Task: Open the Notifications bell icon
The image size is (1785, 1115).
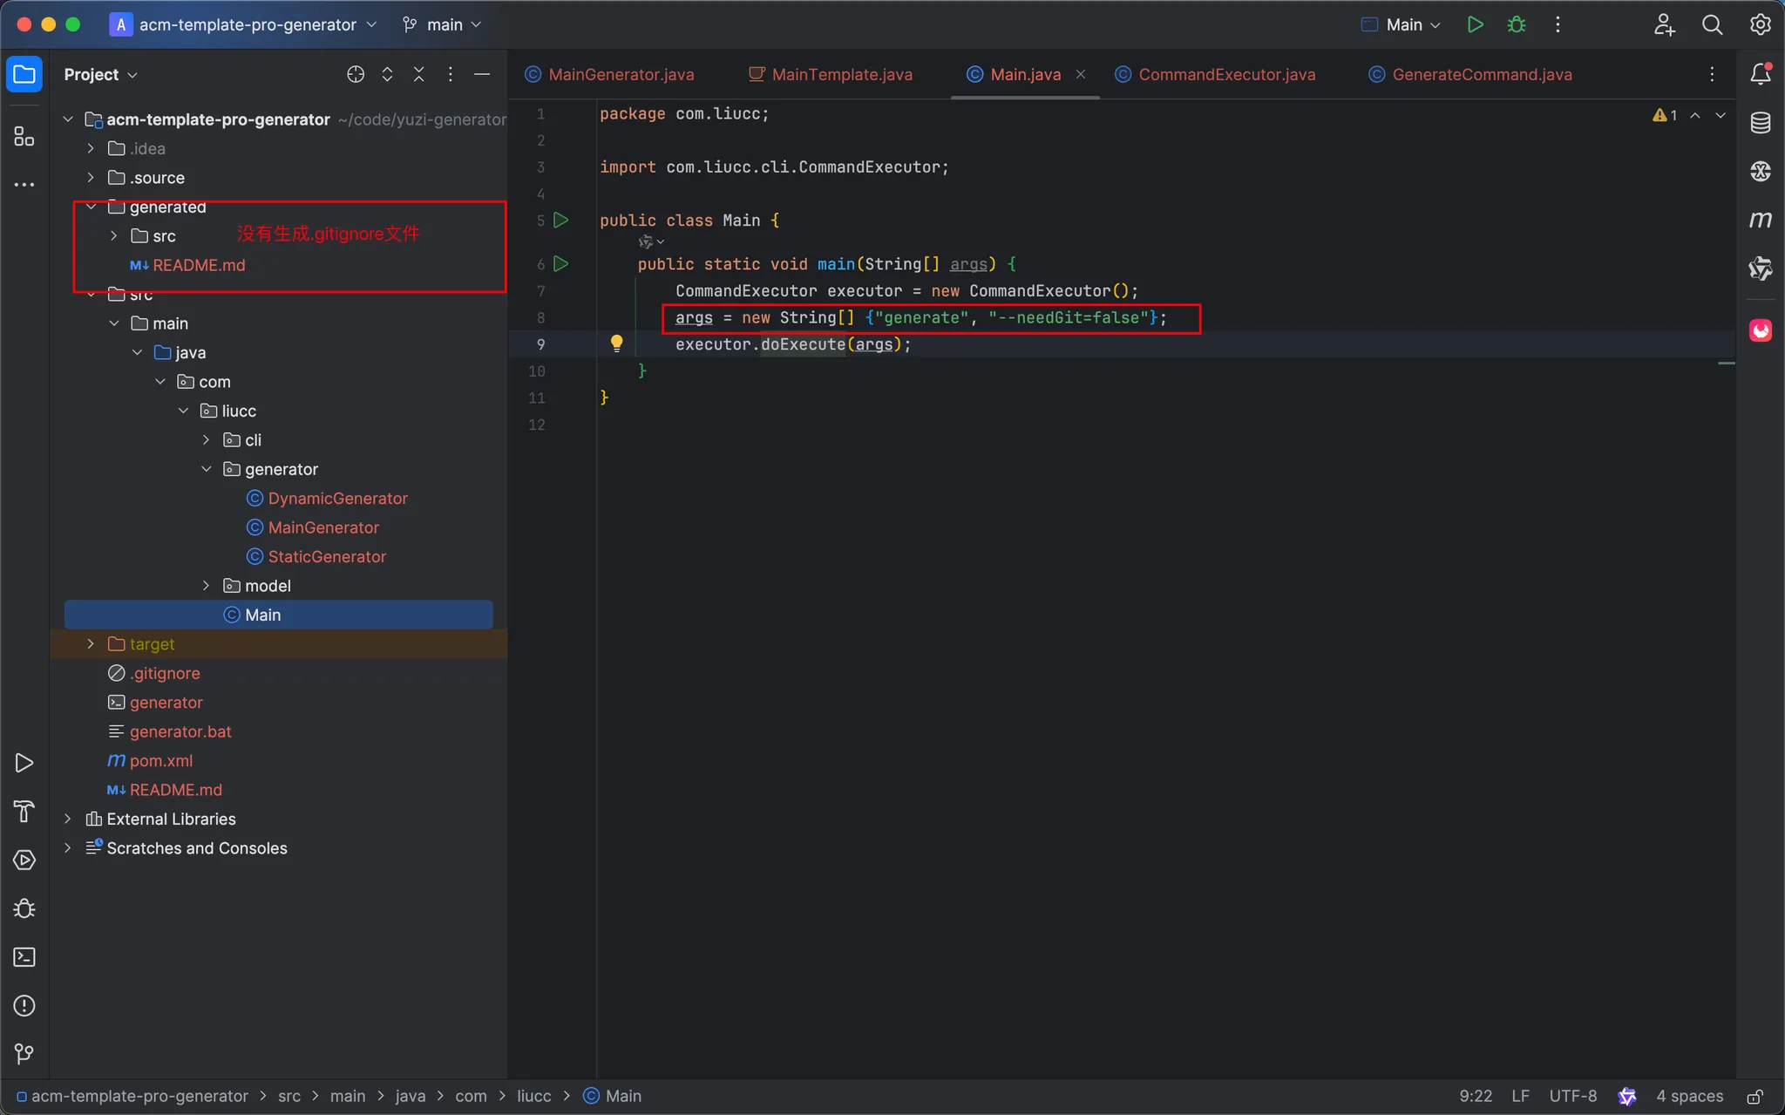Action: pyautogui.click(x=1760, y=74)
